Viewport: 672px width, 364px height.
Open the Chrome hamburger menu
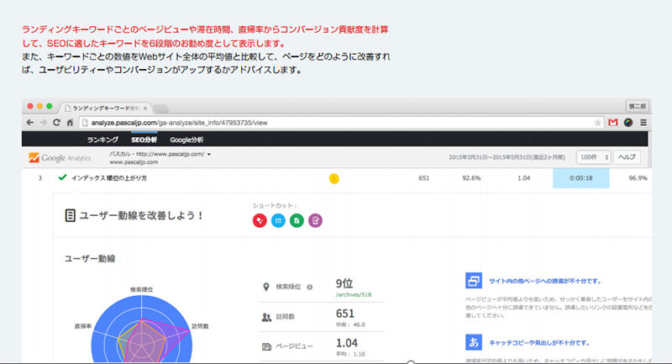643,123
